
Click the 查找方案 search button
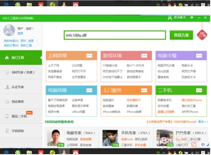[x=181, y=35]
